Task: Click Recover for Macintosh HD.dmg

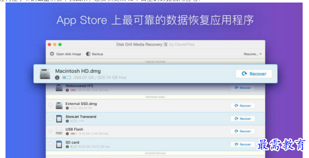Action: 254,74
